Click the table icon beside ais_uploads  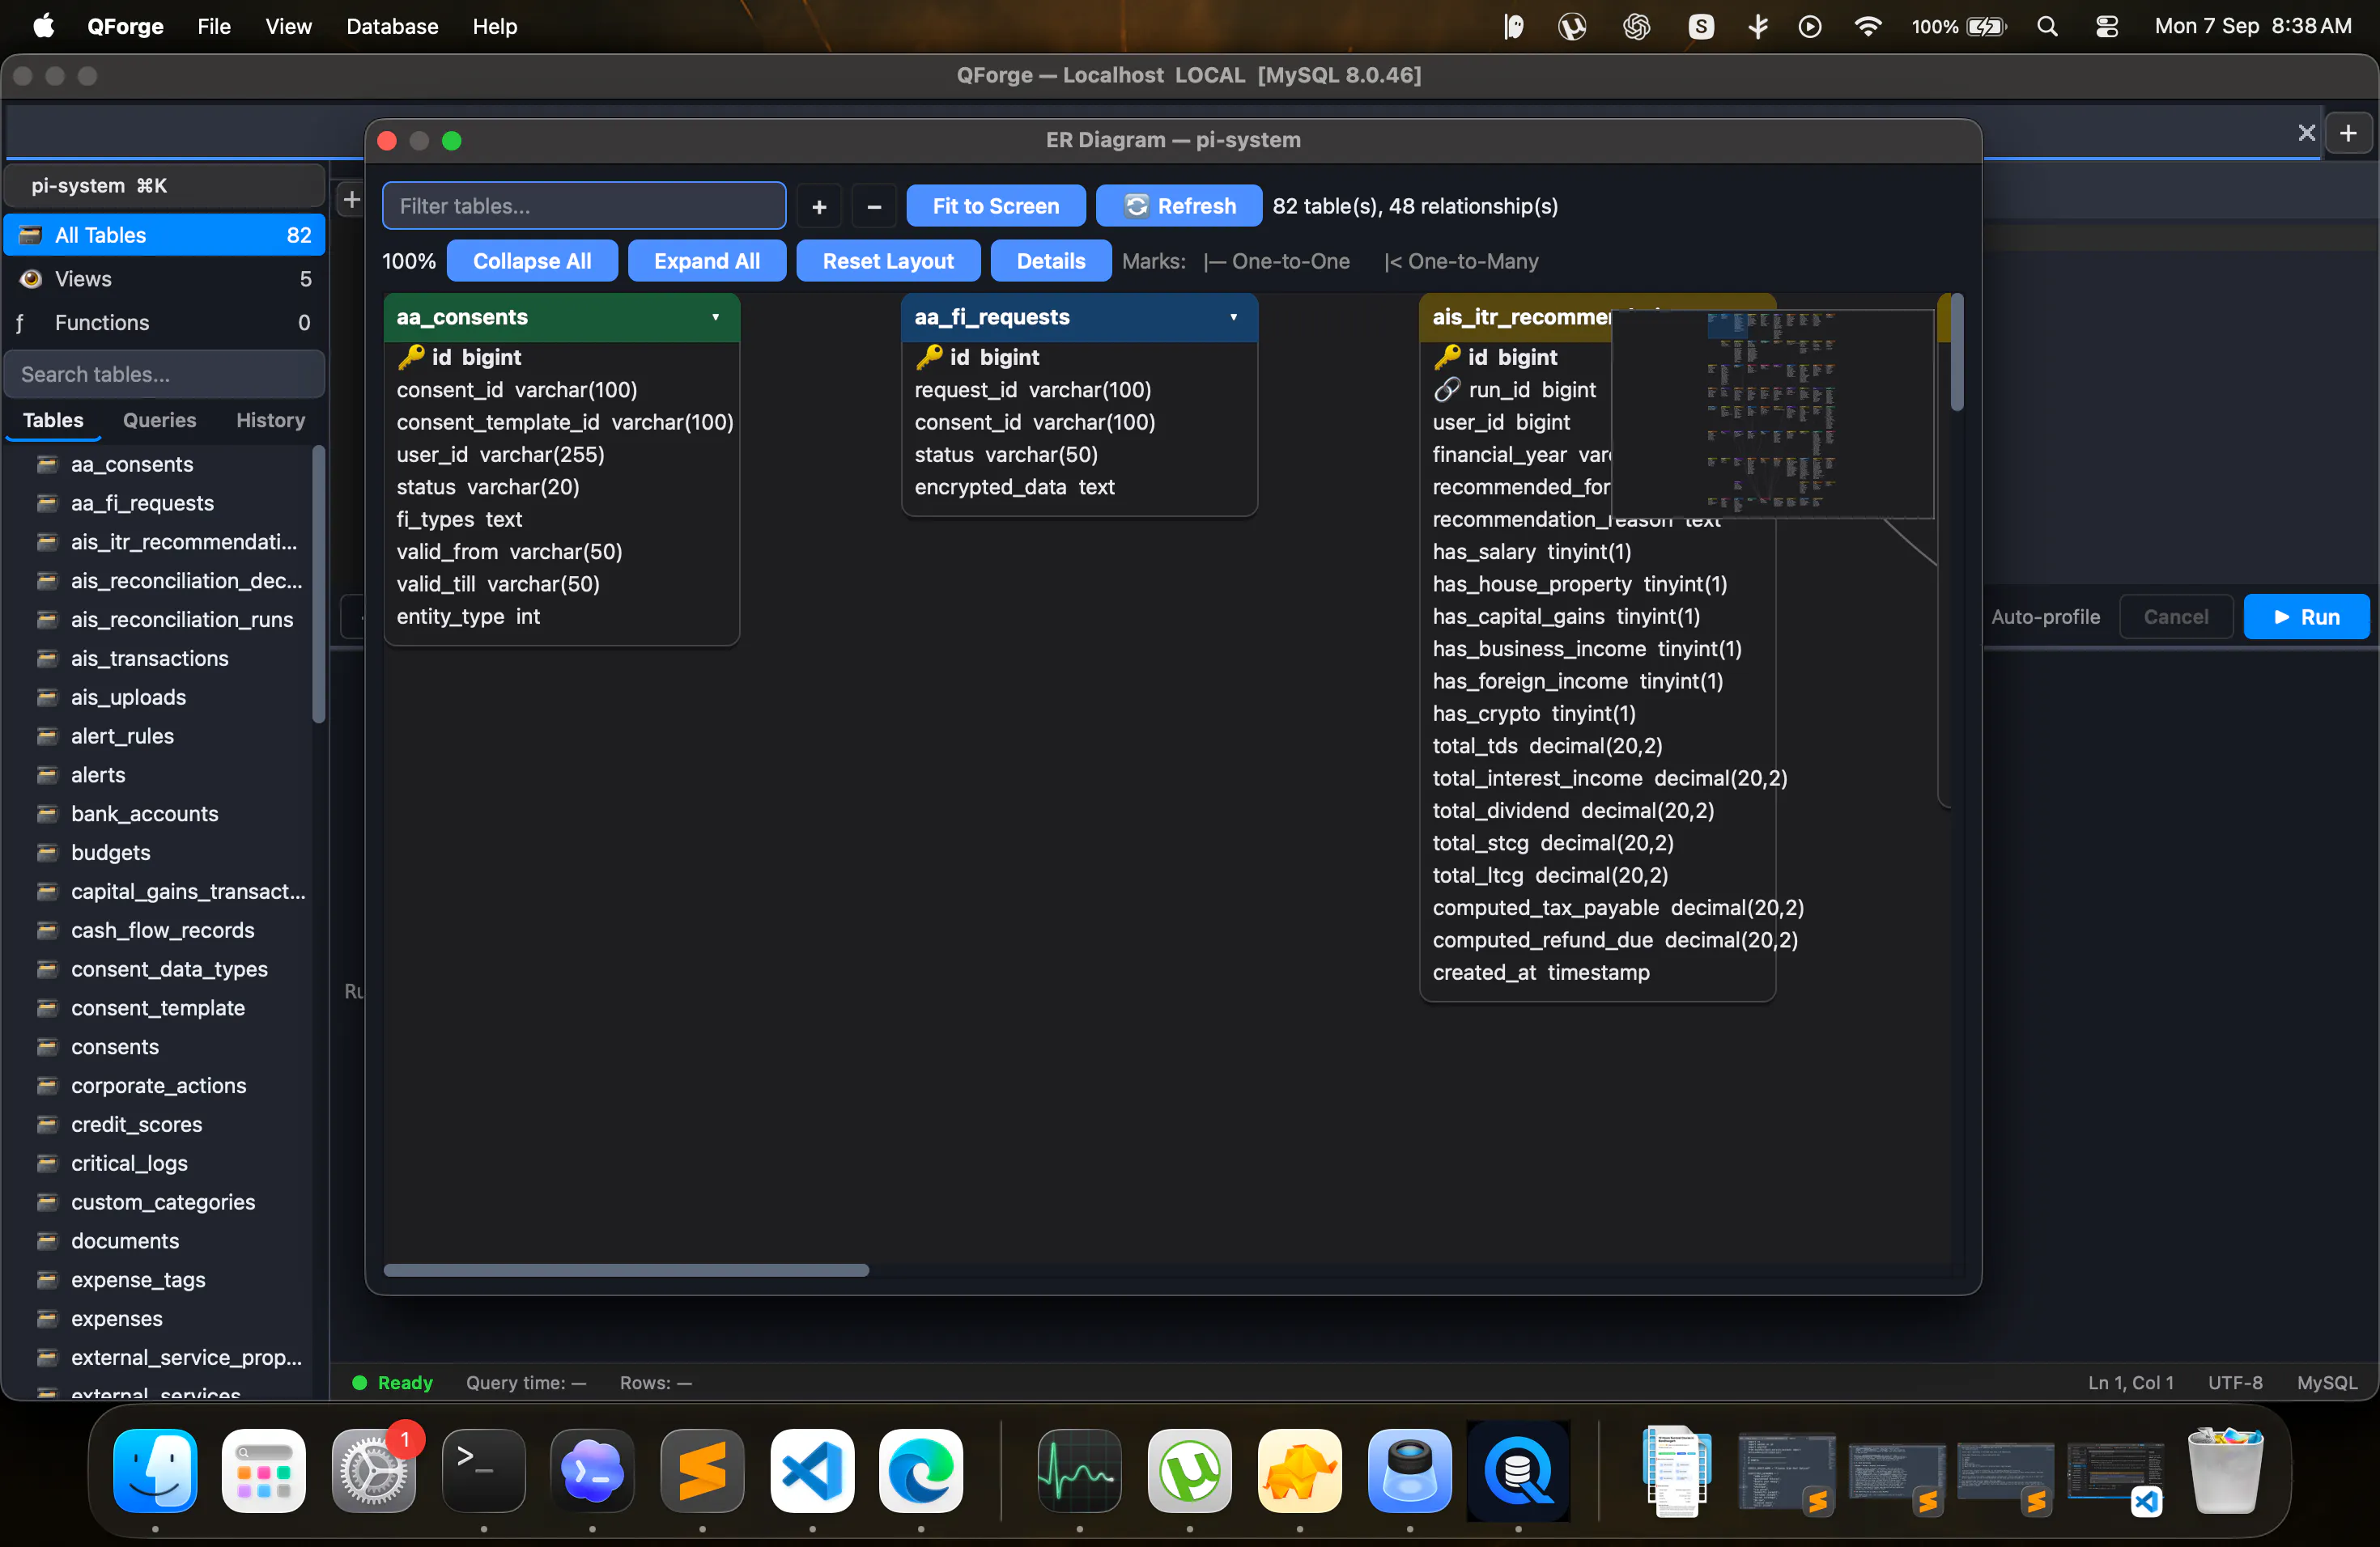(46, 697)
